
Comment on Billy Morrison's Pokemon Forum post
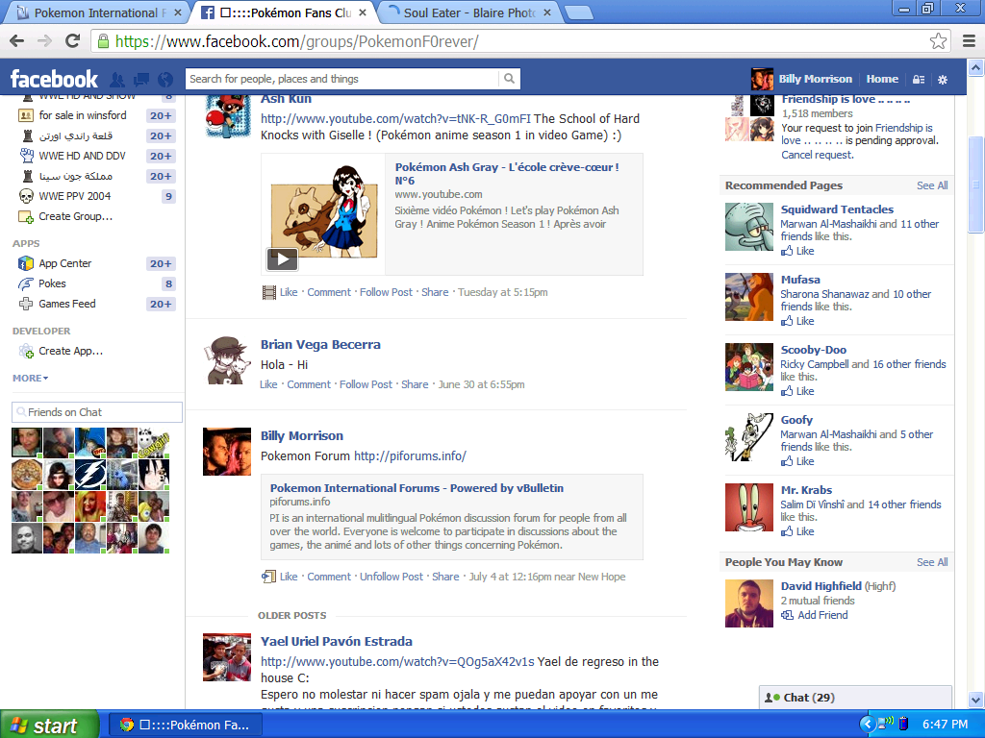coord(329,577)
